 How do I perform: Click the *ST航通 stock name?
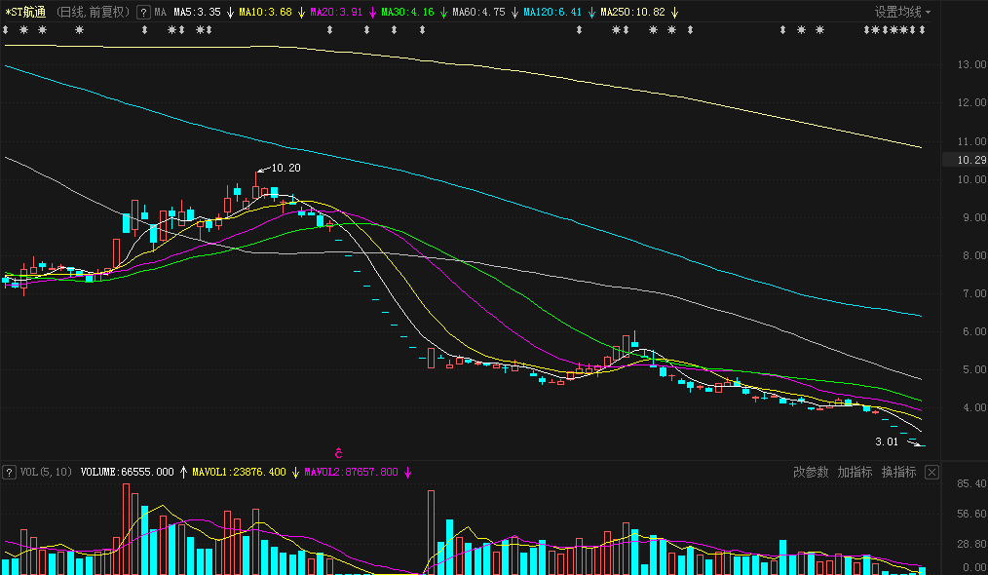(x=25, y=13)
